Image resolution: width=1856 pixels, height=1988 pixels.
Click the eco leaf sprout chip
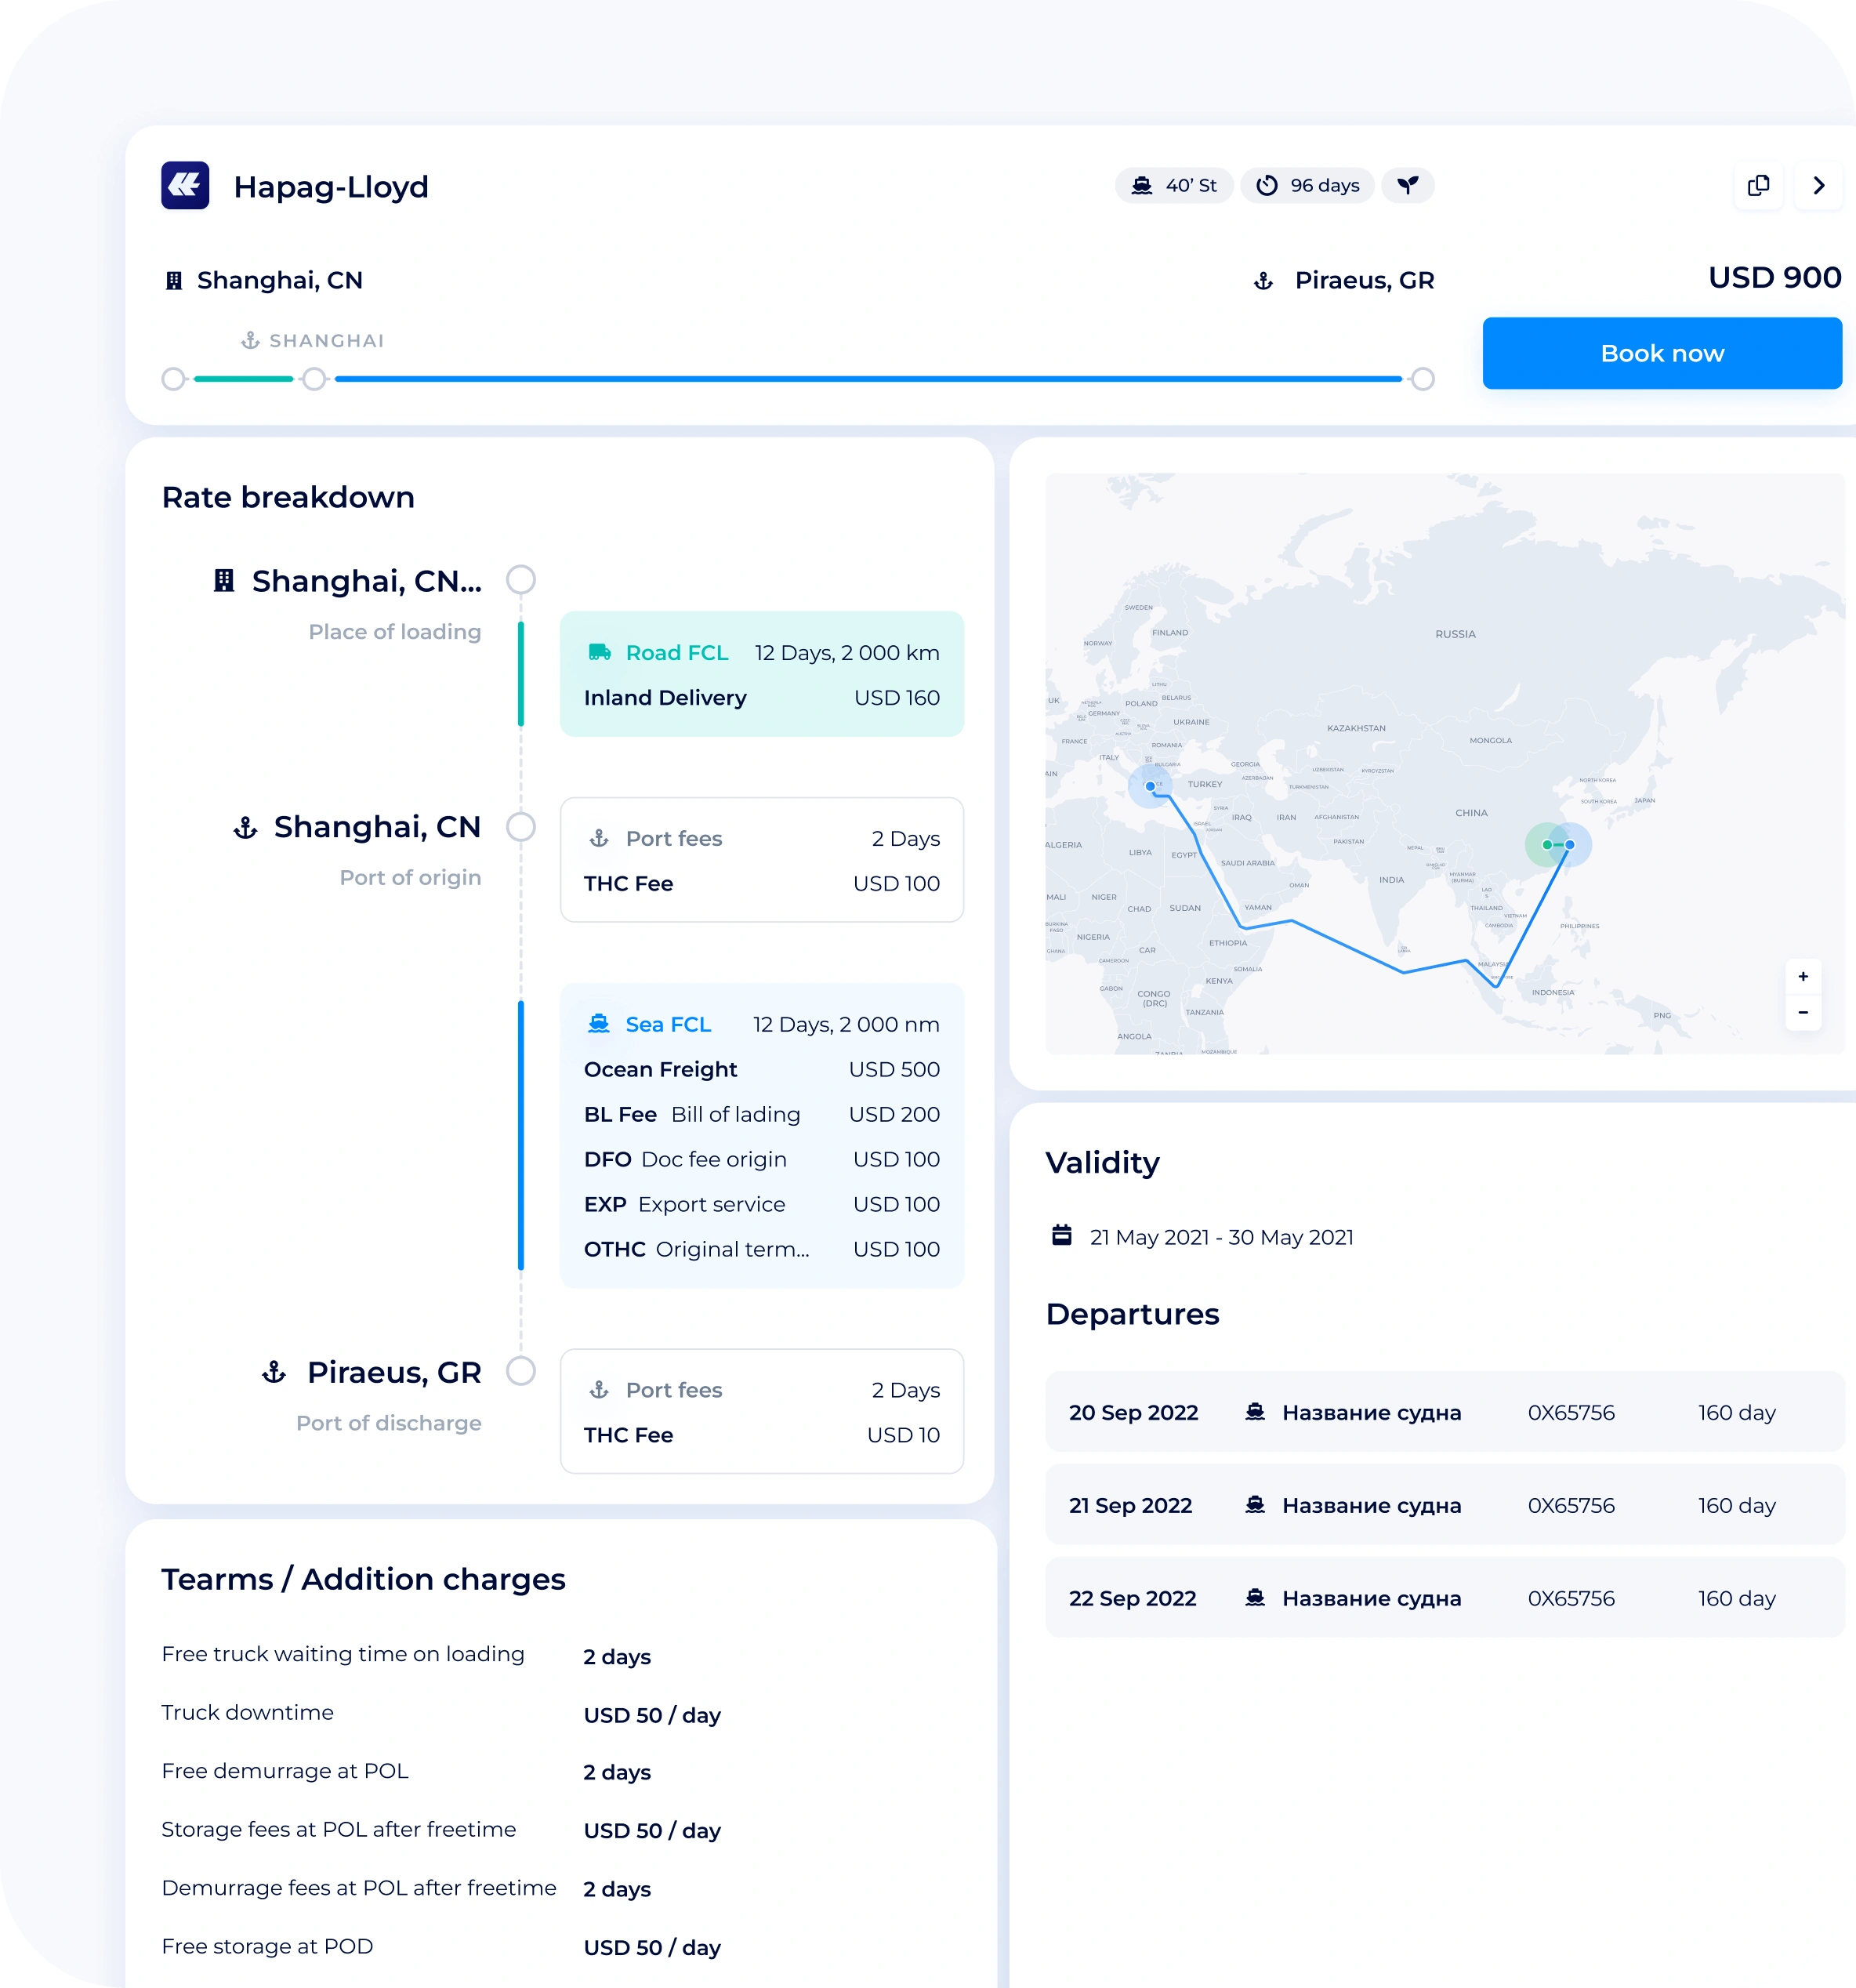1407,186
